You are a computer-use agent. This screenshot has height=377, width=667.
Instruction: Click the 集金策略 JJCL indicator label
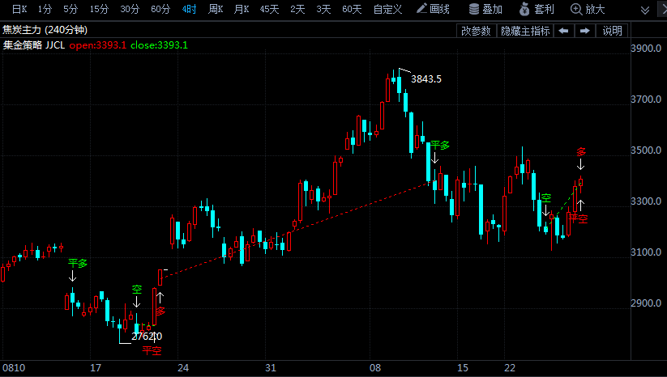coord(34,45)
